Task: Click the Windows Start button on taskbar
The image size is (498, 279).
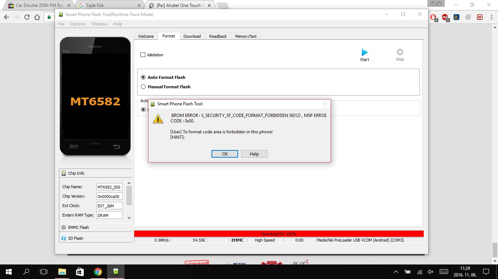Action: pos(8,271)
